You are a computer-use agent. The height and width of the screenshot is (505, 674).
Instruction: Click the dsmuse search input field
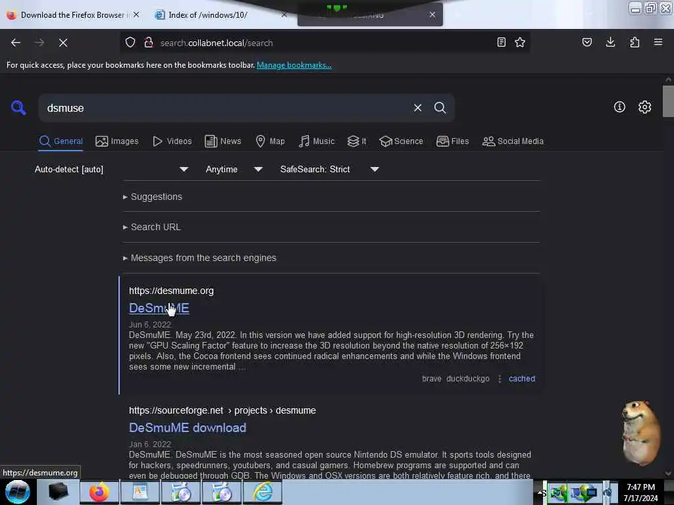[x=228, y=108]
